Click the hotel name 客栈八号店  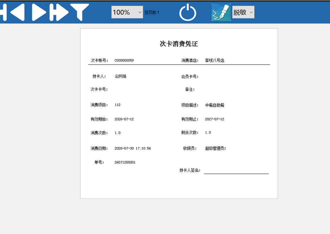tap(215, 60)
